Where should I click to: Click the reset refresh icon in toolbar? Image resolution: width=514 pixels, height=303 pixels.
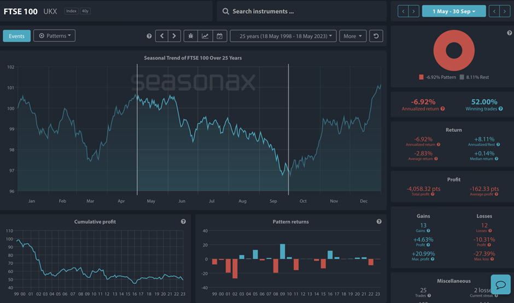click(376, 36)
